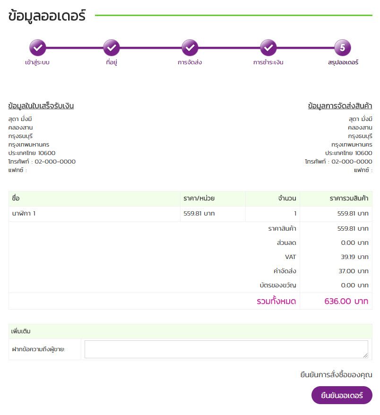Screen dimensions: 380x415
Task: Focus the message to seller text box
Action: [226, 349]
